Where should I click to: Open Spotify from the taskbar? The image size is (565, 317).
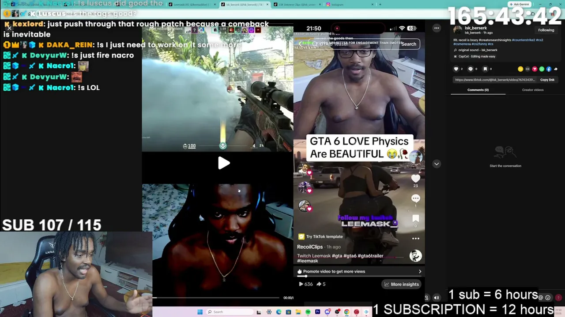(x=308, y=312)
